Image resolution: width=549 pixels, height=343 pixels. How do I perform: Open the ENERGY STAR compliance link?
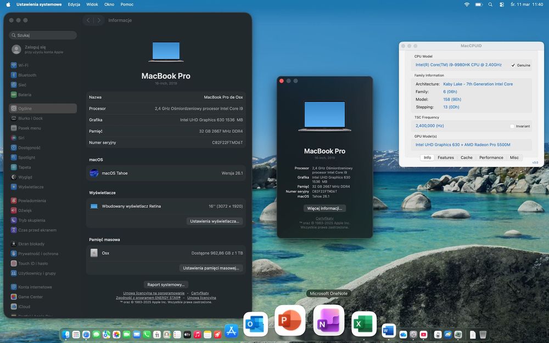pyautogui.click(x=148, y=297)
